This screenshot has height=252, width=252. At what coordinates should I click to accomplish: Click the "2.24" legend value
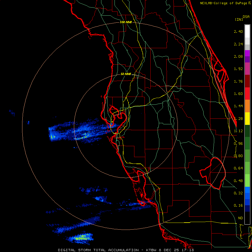click(x=238, y=44)
